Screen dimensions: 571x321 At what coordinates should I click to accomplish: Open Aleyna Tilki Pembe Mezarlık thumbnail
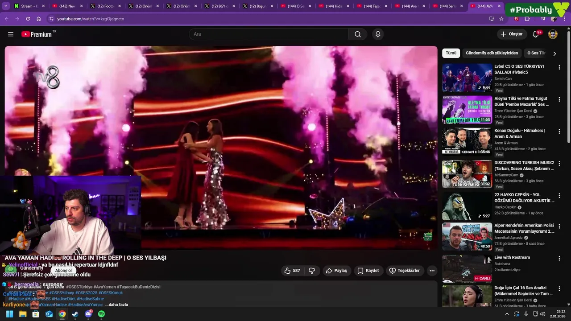point(467,110)
